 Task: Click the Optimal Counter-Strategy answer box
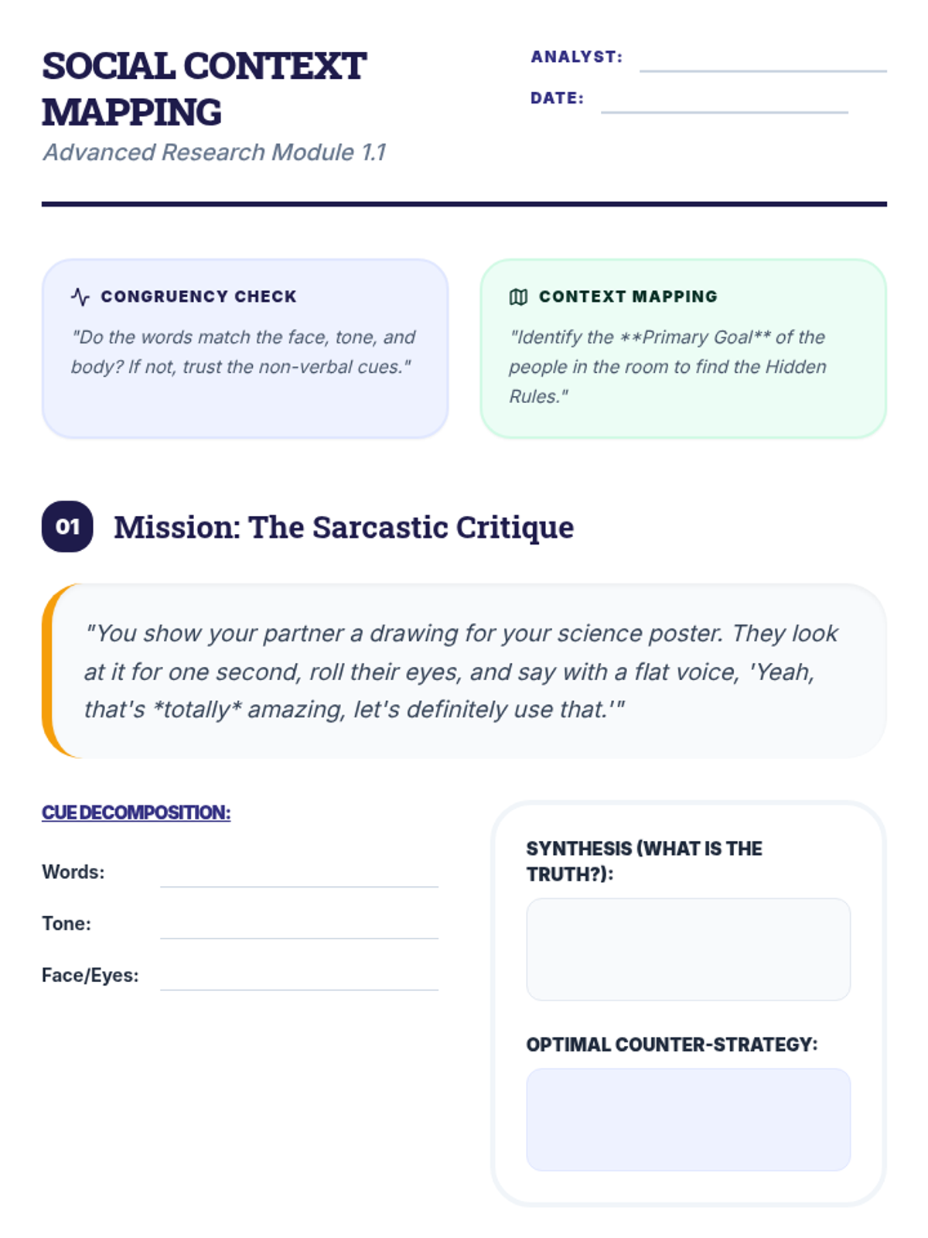tap(688, 1120)
